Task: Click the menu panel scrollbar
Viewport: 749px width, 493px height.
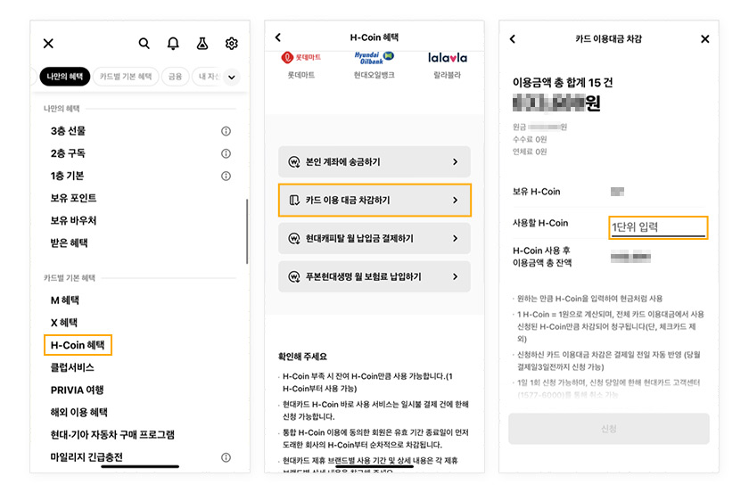Action: tap(247, 232)
